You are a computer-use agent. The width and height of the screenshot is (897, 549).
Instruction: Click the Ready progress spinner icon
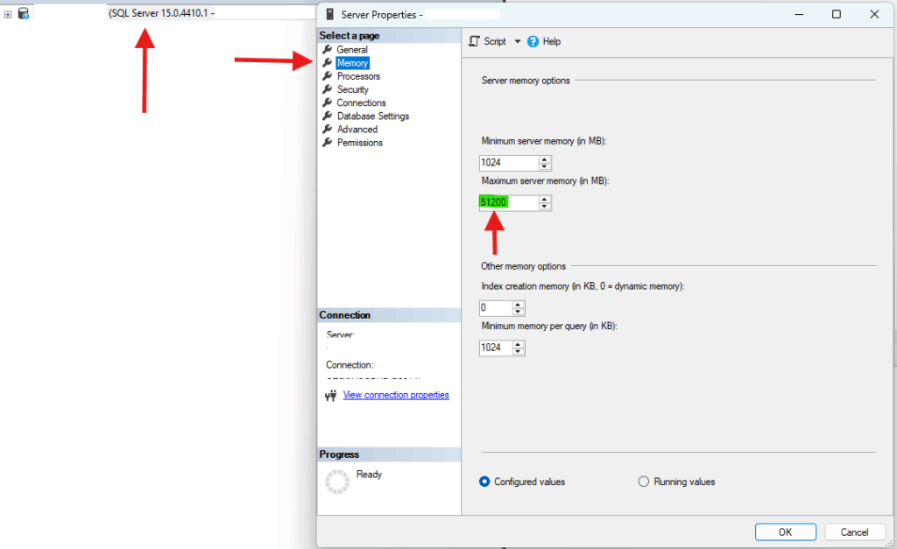[x=337, y=482]
